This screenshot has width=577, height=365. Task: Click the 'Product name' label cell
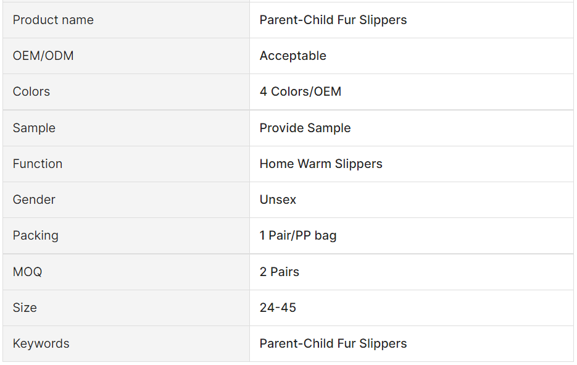(53, 20)
